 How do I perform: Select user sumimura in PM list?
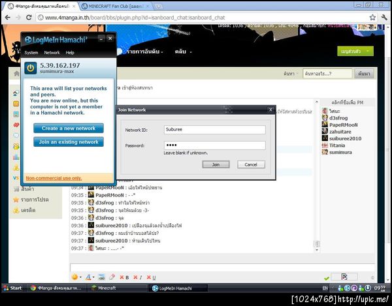pyautogui.click(x=340, y=152)
